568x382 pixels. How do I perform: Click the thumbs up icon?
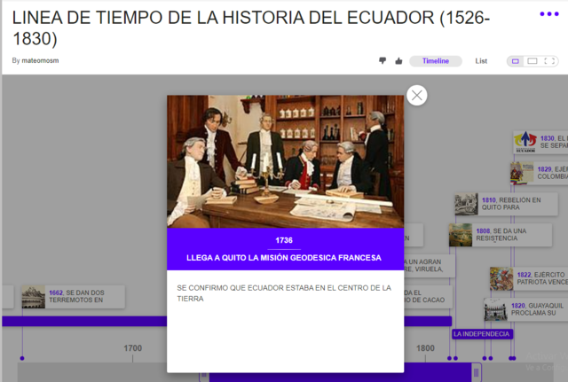pyautogui.click(x=398, y=61)
